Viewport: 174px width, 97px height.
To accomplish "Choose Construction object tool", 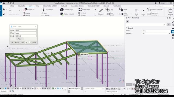I will pos(155,10).
